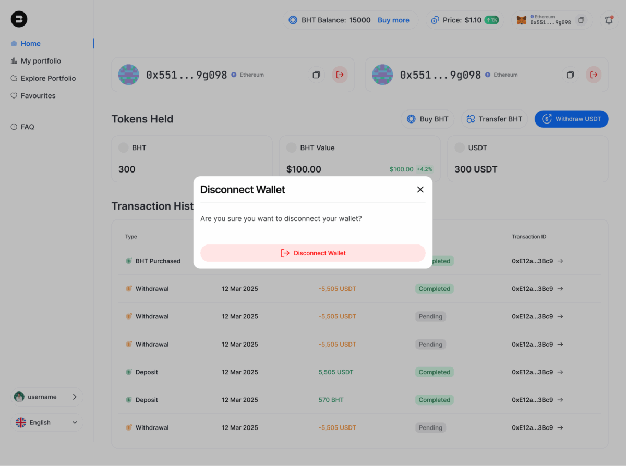Open the notifications bell icon

coord(609,20)
